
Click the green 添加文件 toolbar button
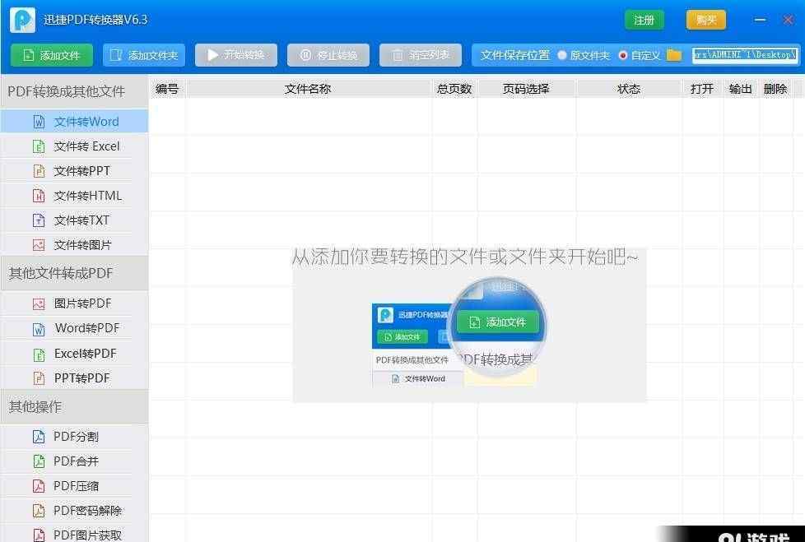(x=52, y=55)
